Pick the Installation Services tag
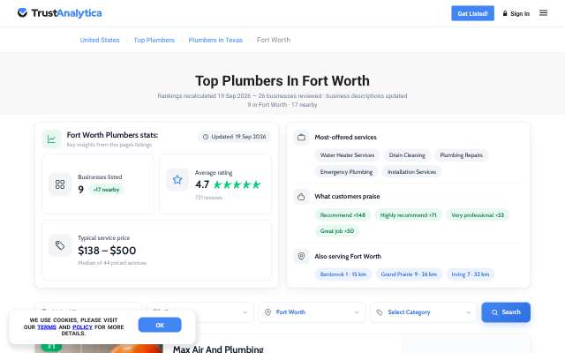Viewport: 565px width, 353px height. coord(411,172)
